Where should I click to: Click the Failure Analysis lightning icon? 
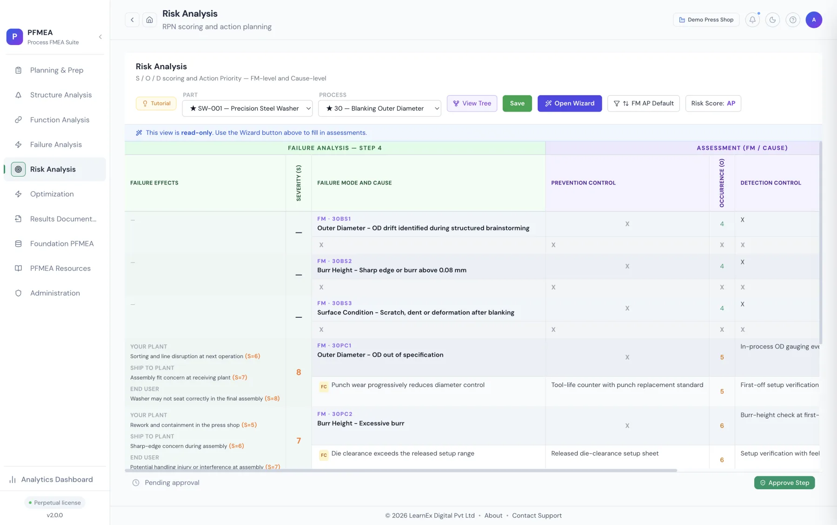coord(18,144)
